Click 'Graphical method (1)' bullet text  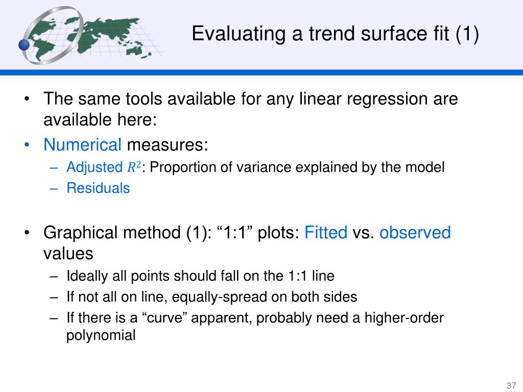tap(247, 242)
